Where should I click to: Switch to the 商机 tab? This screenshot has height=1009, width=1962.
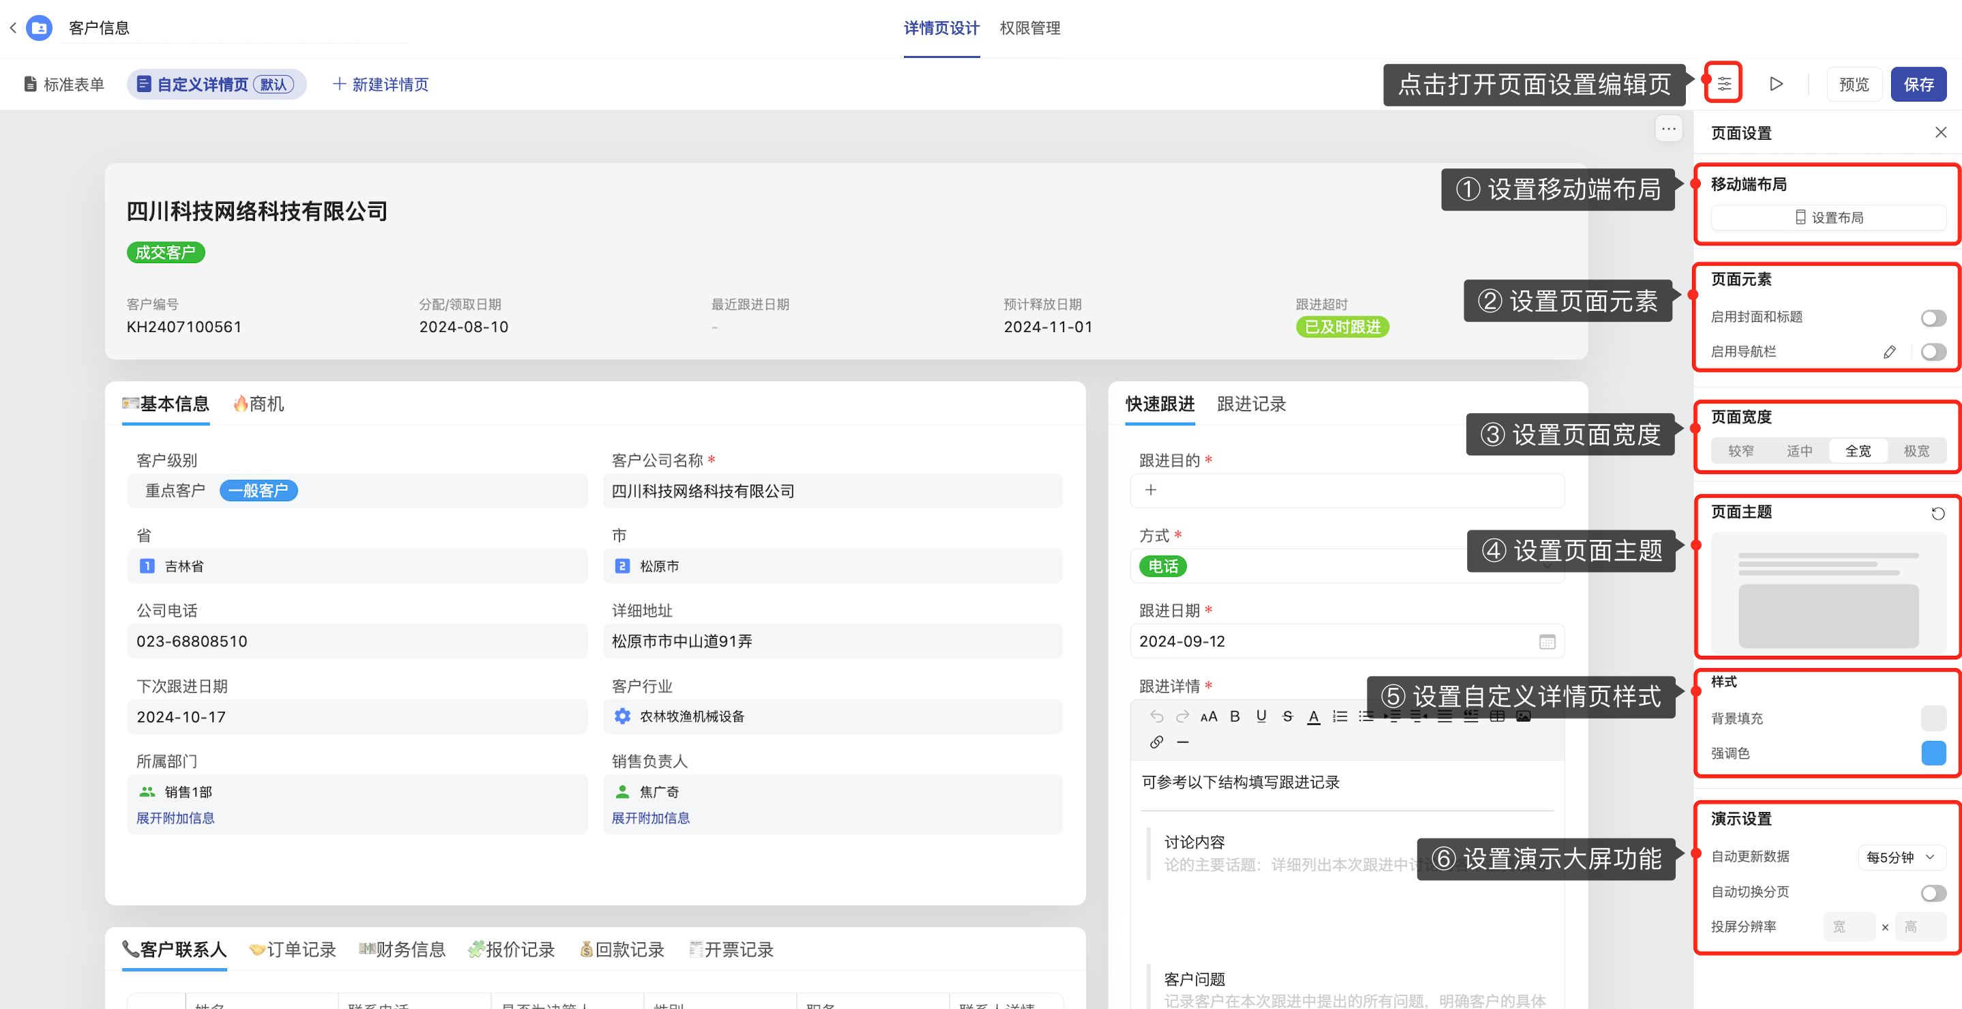tap(258, 404)
